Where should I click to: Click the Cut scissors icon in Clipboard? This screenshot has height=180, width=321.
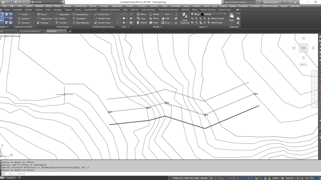coord(238,14)
